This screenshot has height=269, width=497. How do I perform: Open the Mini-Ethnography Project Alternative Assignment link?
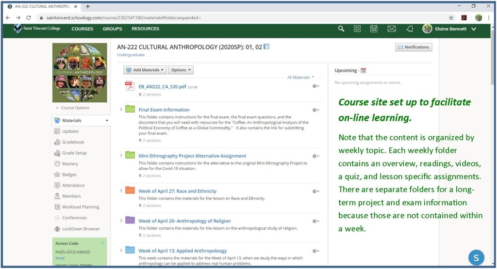pos(192,156)
